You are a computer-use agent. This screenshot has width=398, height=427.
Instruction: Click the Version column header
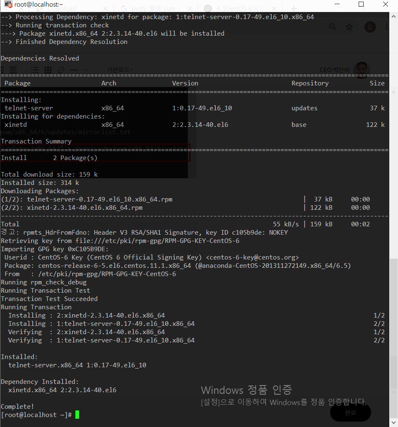[x=185, y=83]
